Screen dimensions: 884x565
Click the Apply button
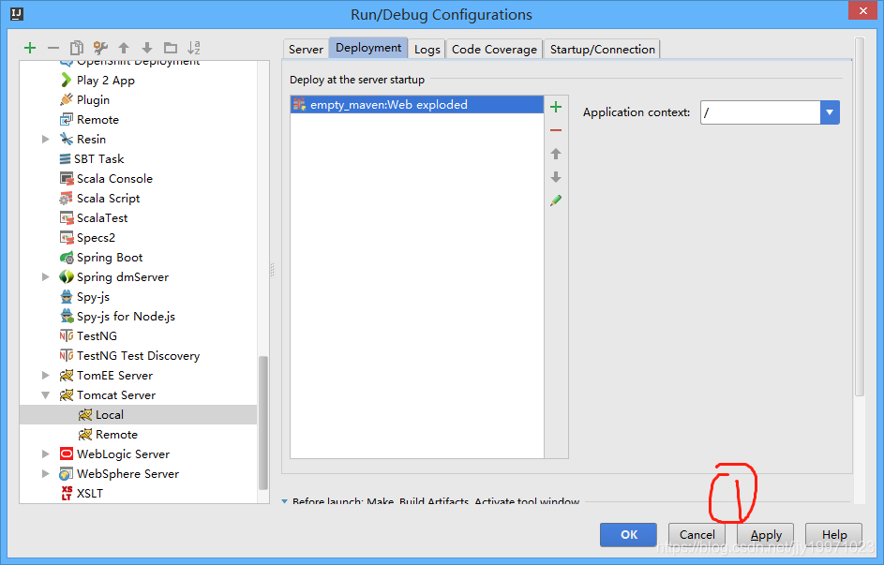766,535
